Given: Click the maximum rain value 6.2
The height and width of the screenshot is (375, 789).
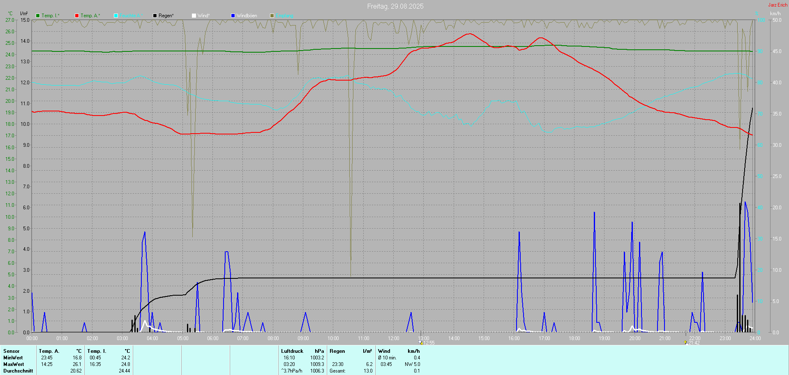Looking at the screenshot, I should [x=369, y=364].
